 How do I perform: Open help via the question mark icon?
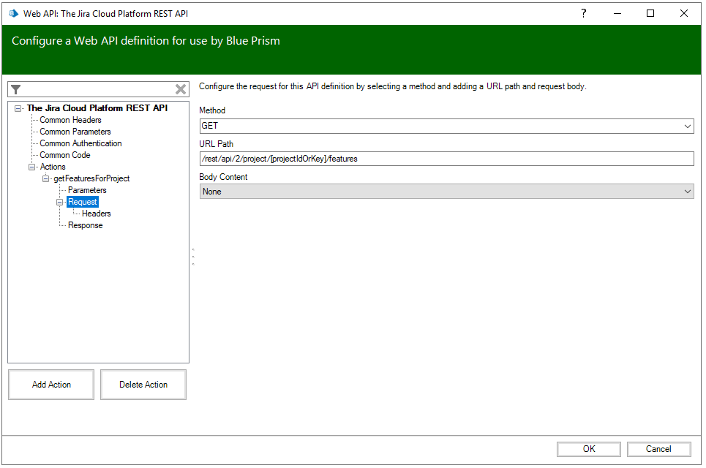coord(583,13)
